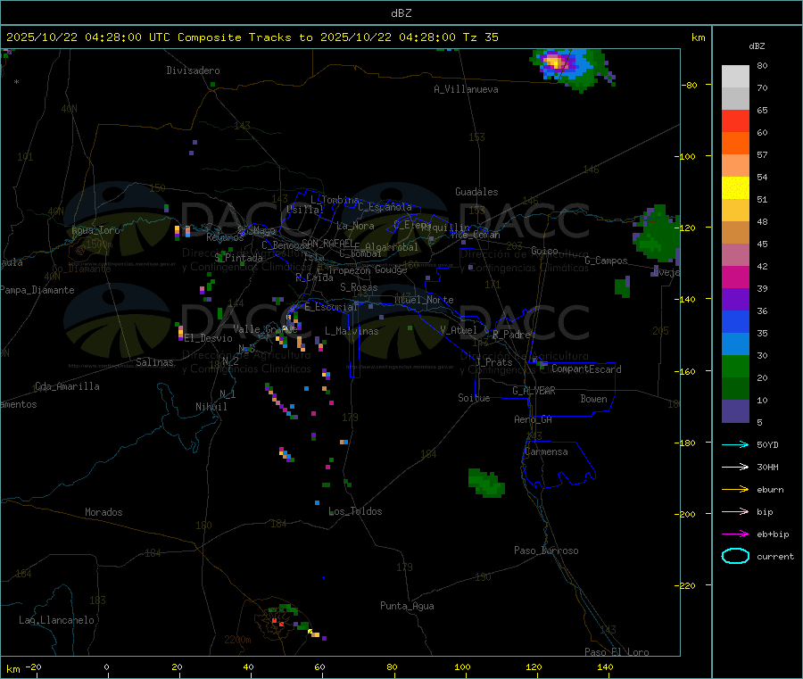The height and width of the screenshot is (679, 803).
Task: Click the CompantEscard map label
Action: [x=586, y=369]
